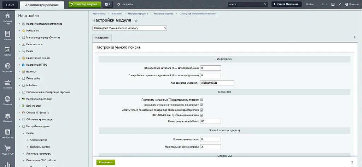Viewport: 362px width, 167px height.
Task: Open the Маркетинг sidebar section
Action: click(x=8, y=68)
